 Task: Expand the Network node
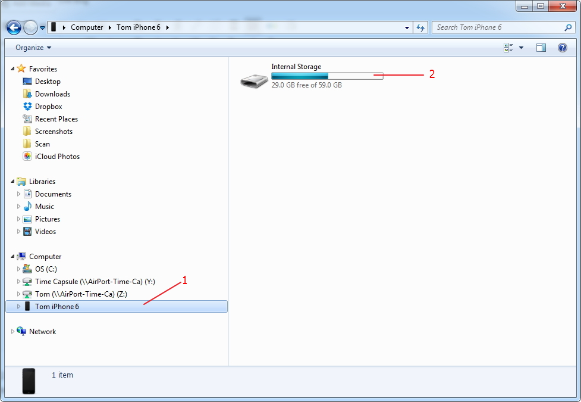[x=12, y=332]
